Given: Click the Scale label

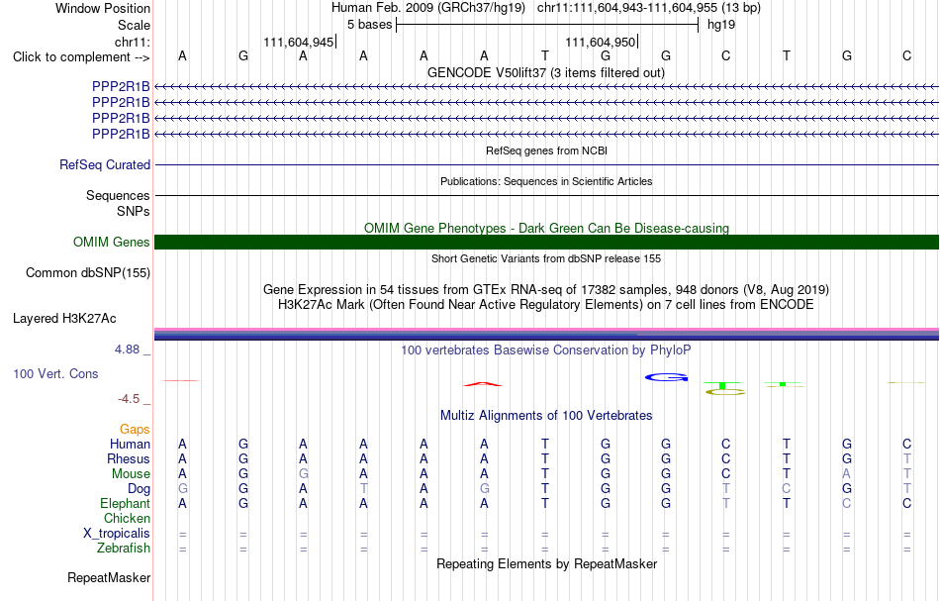Looking at the screenshot, I should tap(135, 25).
